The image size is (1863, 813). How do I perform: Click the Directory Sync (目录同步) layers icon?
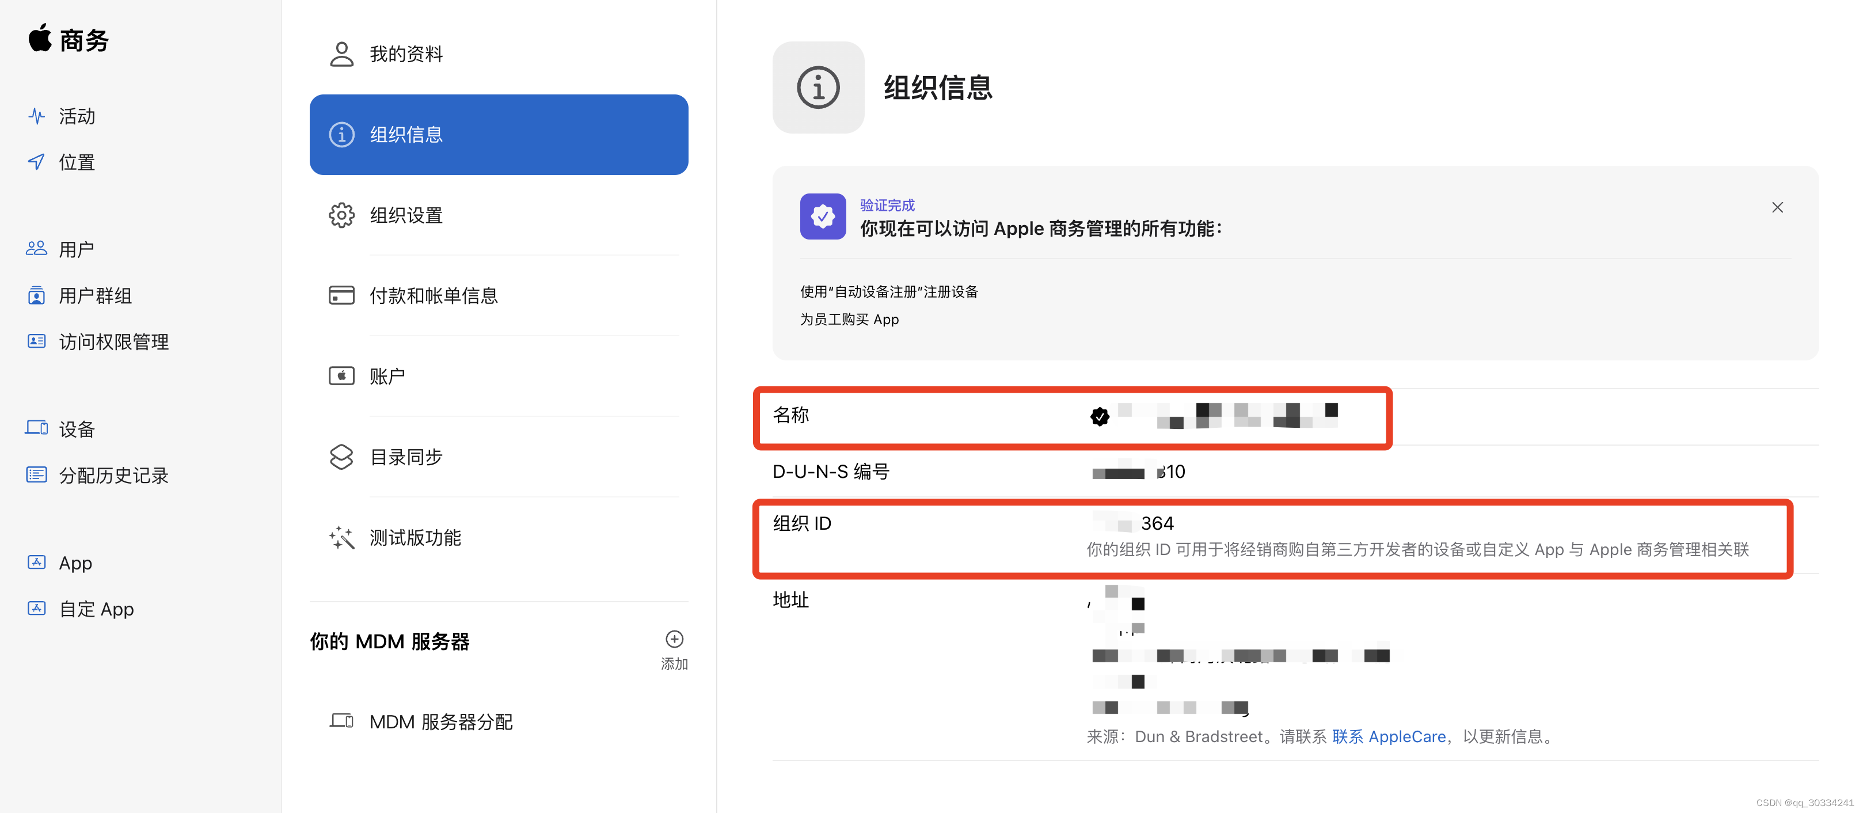click(x=341, y=457)
